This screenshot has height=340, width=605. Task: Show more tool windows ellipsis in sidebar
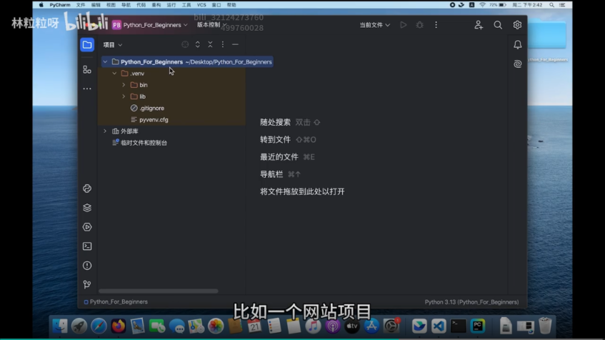point(87,89)
